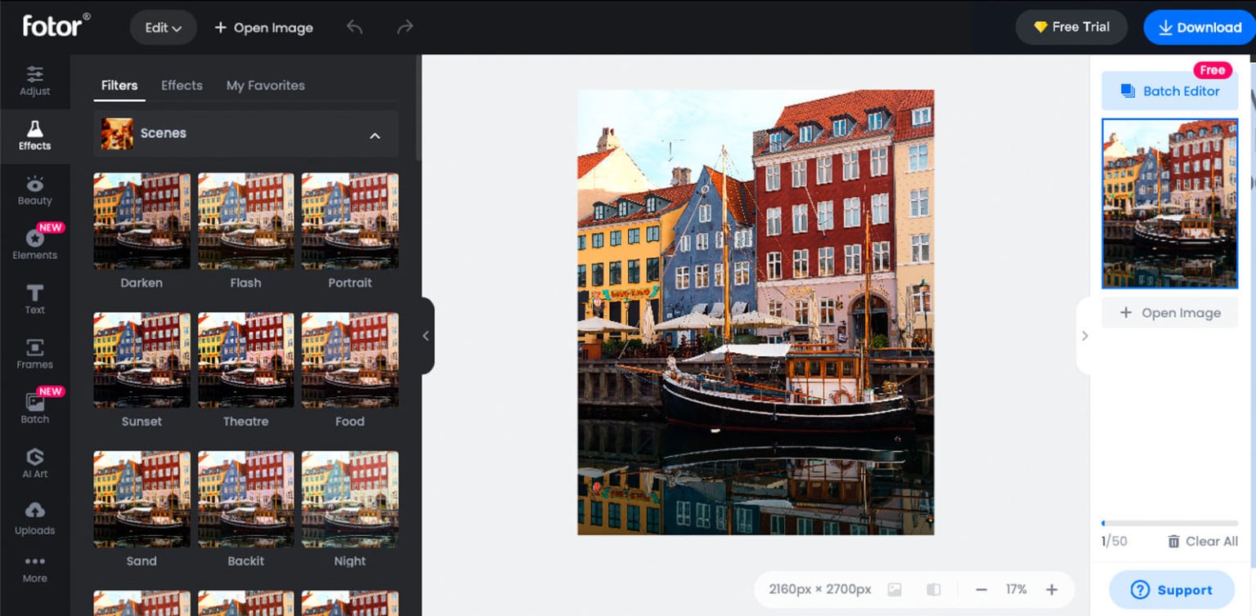
Task: Select the Adjust panel icon
Action: pos(34,81)
